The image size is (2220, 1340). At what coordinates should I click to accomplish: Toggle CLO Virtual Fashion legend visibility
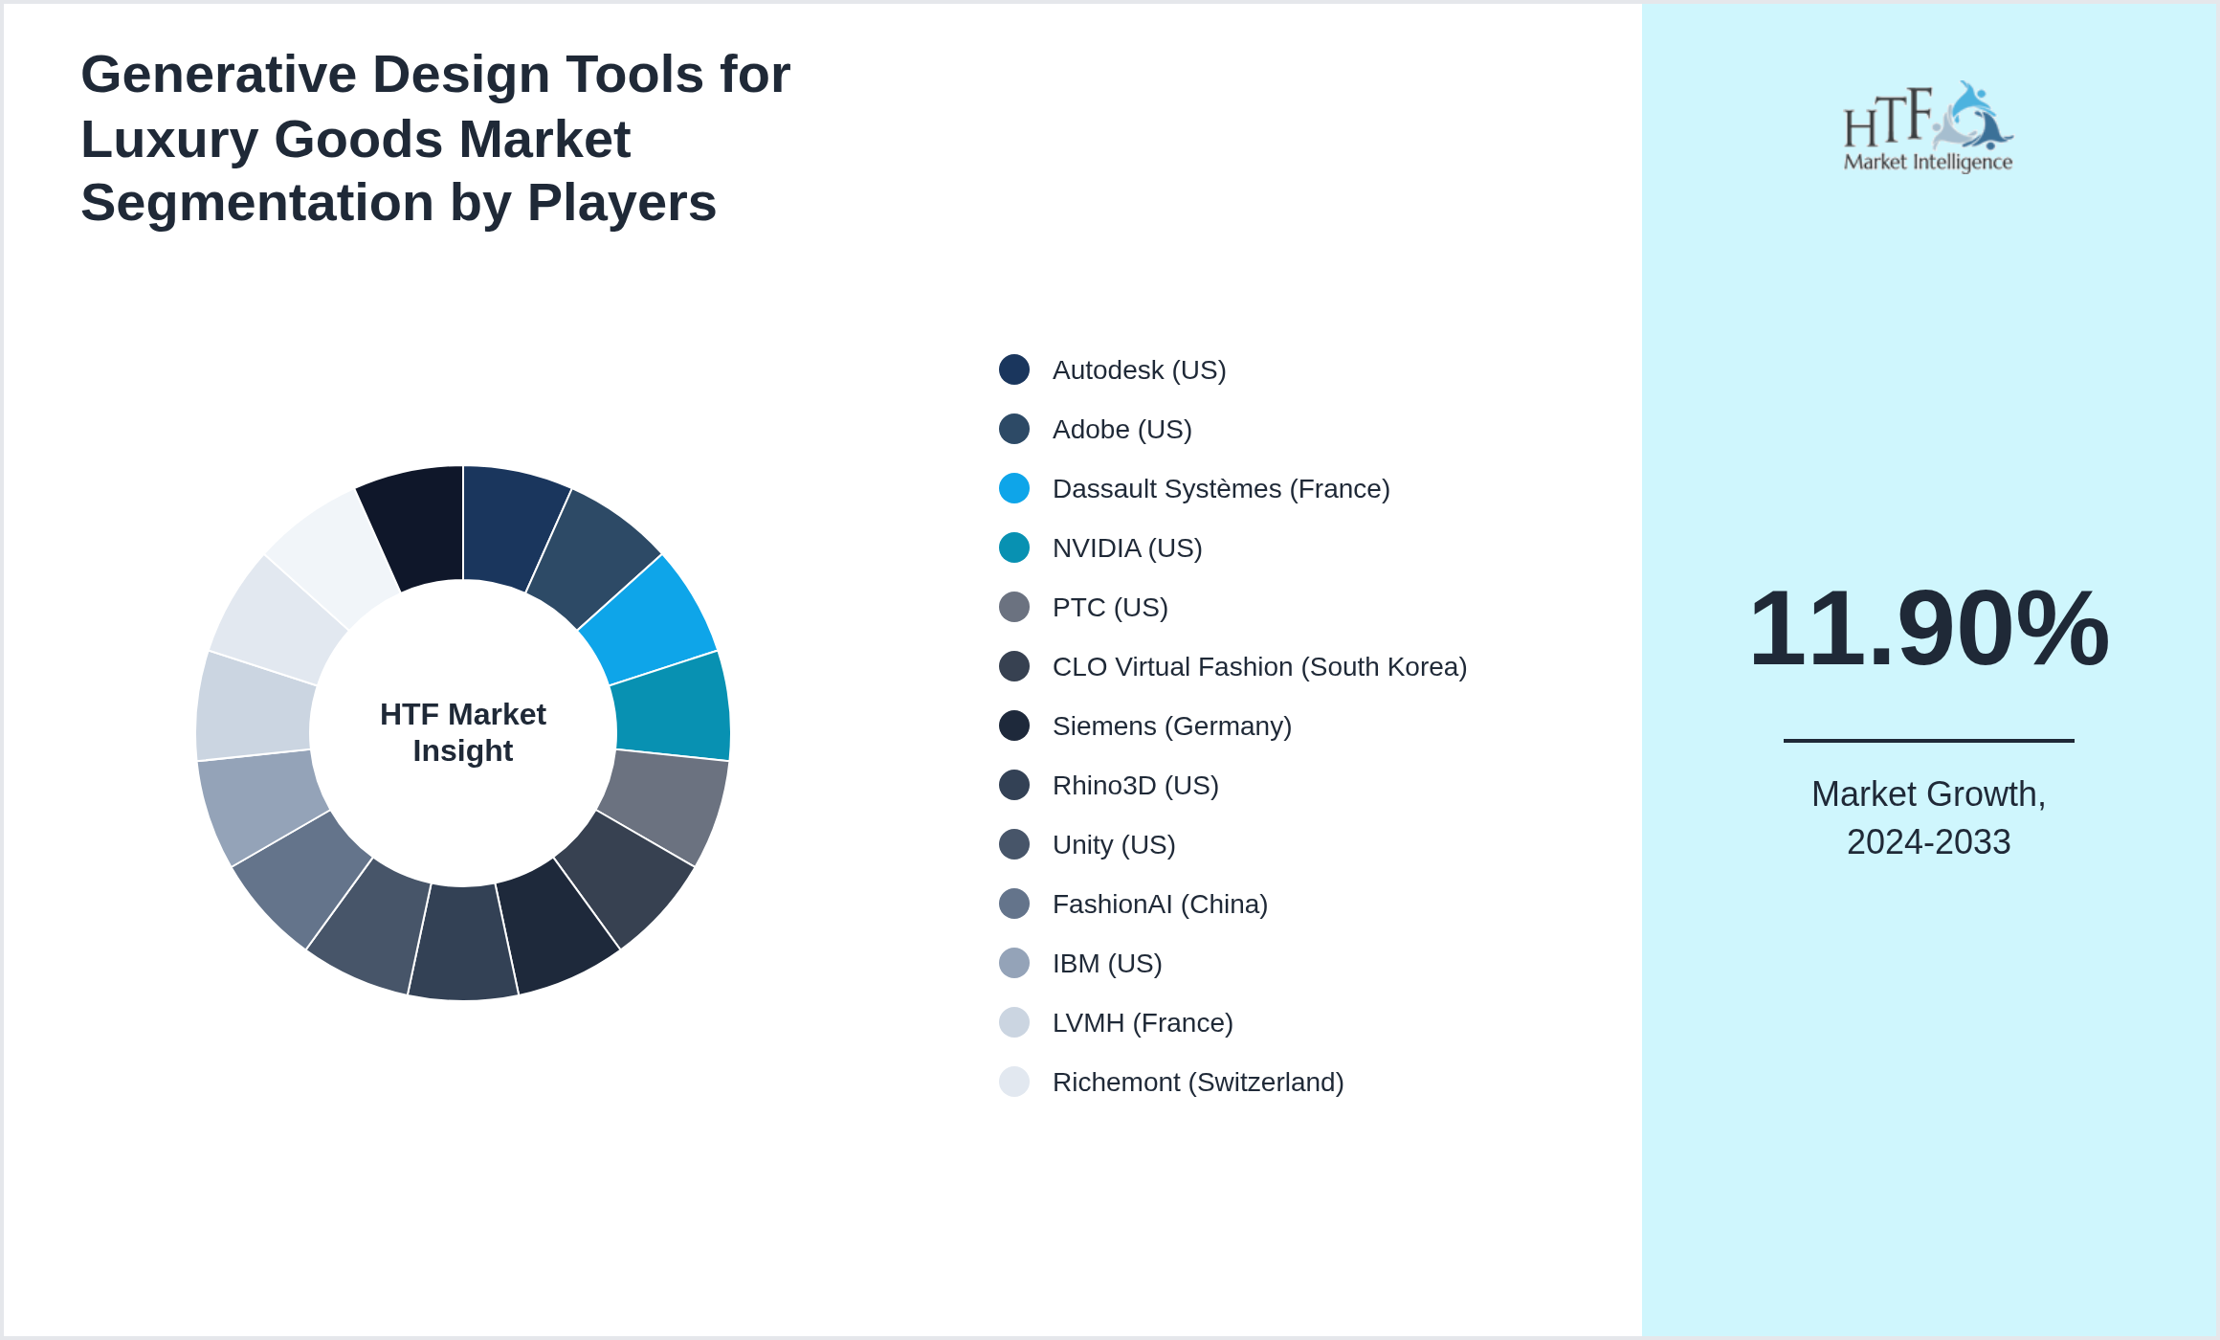pyautogui.click(x=1258, y=666)
